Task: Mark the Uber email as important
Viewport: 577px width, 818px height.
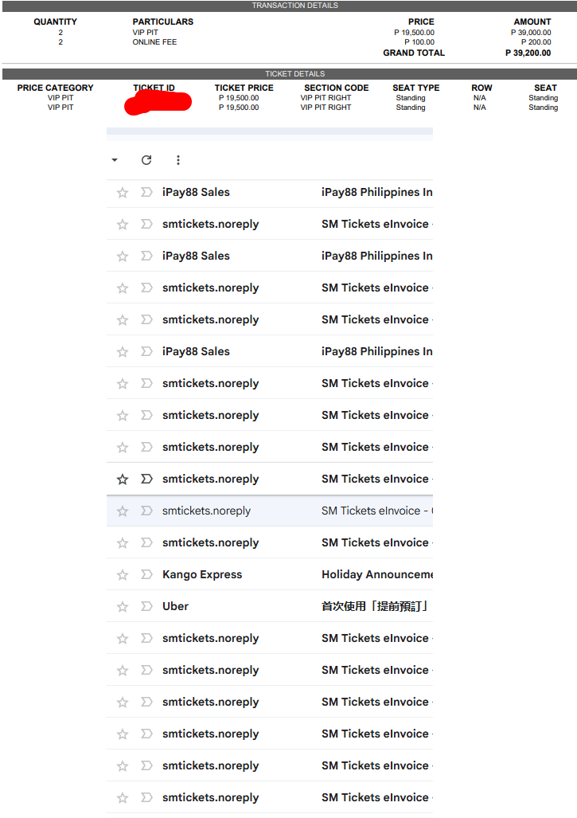Action: pos(146,607)
